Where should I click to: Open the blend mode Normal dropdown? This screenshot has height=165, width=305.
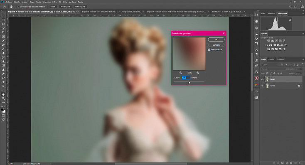(x=273, y=69)
